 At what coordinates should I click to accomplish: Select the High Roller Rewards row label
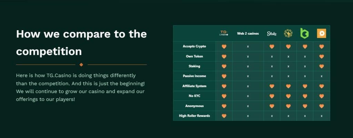point(194,116)
